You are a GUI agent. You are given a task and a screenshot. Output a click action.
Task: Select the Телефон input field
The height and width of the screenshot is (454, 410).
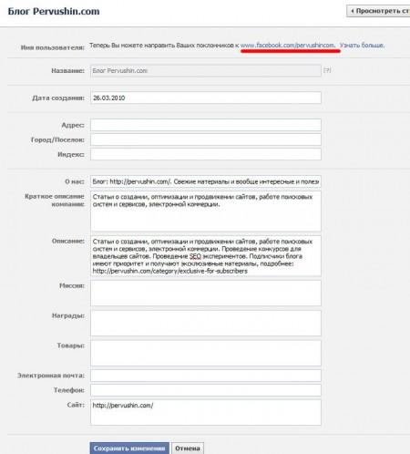point(206,390)
